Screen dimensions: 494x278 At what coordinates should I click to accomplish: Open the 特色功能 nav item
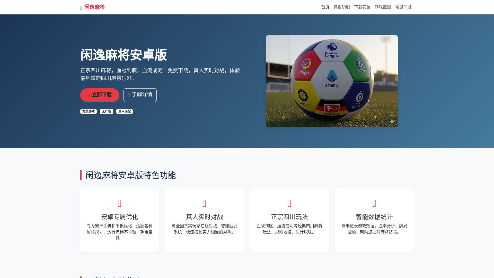(342, 7)
